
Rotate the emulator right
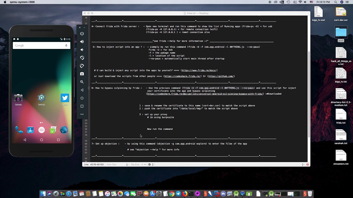click(82, 66)
